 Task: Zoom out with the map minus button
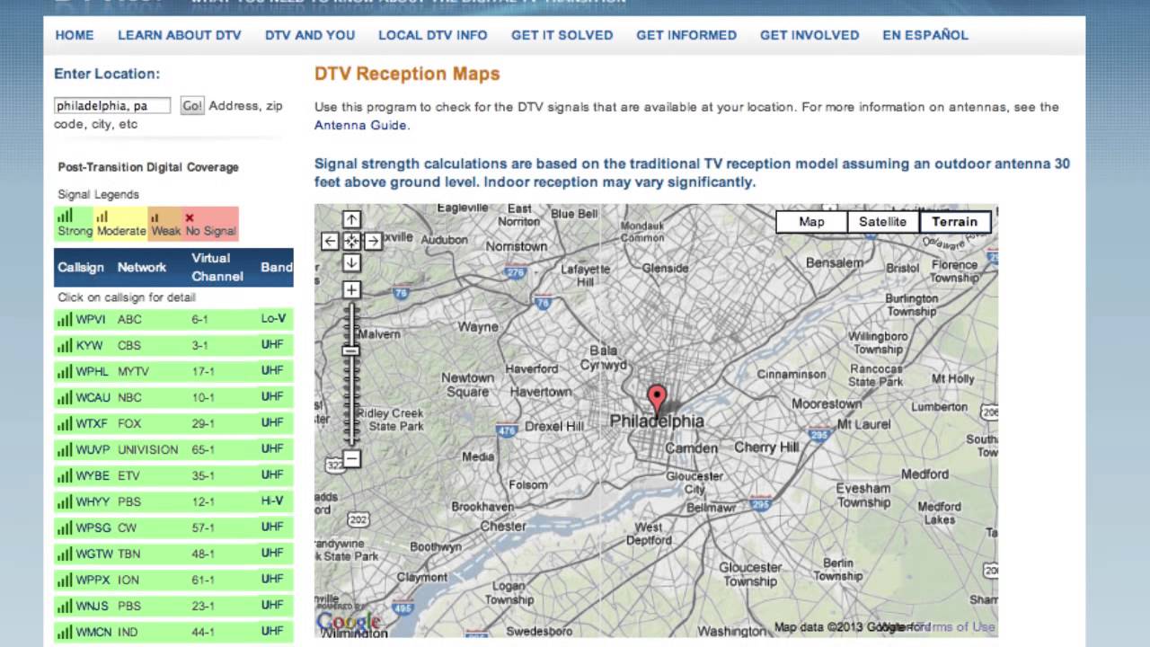351,458
